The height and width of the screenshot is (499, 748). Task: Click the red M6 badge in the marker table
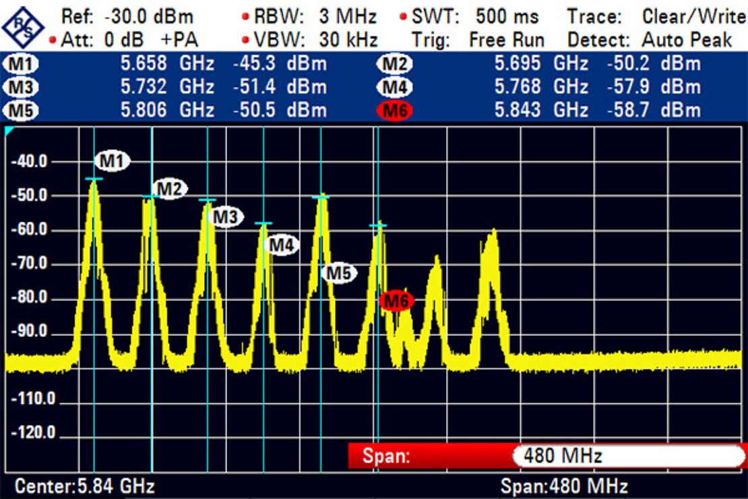(395, 110)
